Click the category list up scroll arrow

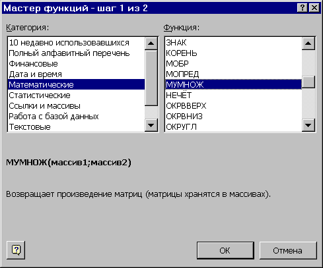tap(151, 43)
